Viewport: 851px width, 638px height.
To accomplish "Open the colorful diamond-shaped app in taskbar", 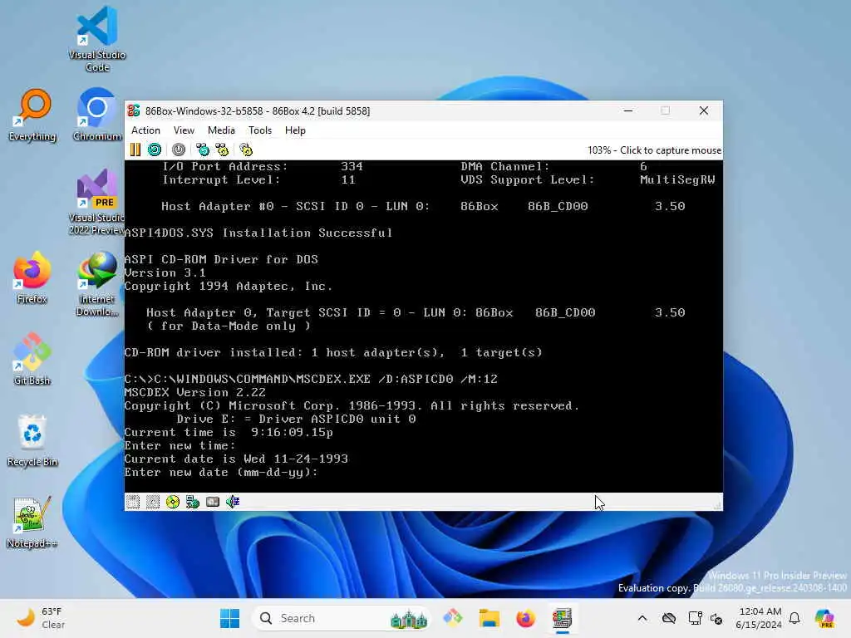I will 453,618.
